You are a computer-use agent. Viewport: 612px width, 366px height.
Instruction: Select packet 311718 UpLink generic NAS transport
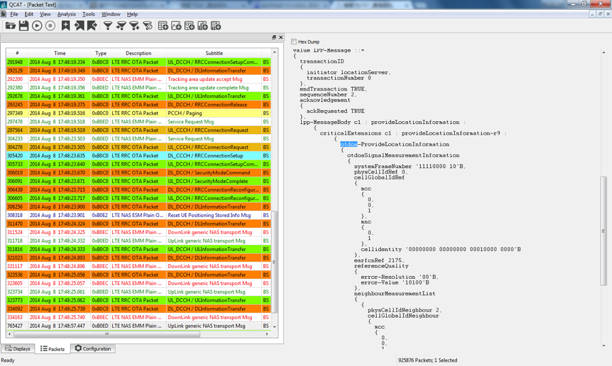pos(139,241)
